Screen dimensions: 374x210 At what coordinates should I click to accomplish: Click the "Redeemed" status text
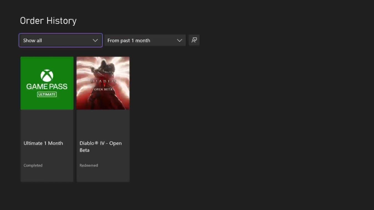pos(89,165)
